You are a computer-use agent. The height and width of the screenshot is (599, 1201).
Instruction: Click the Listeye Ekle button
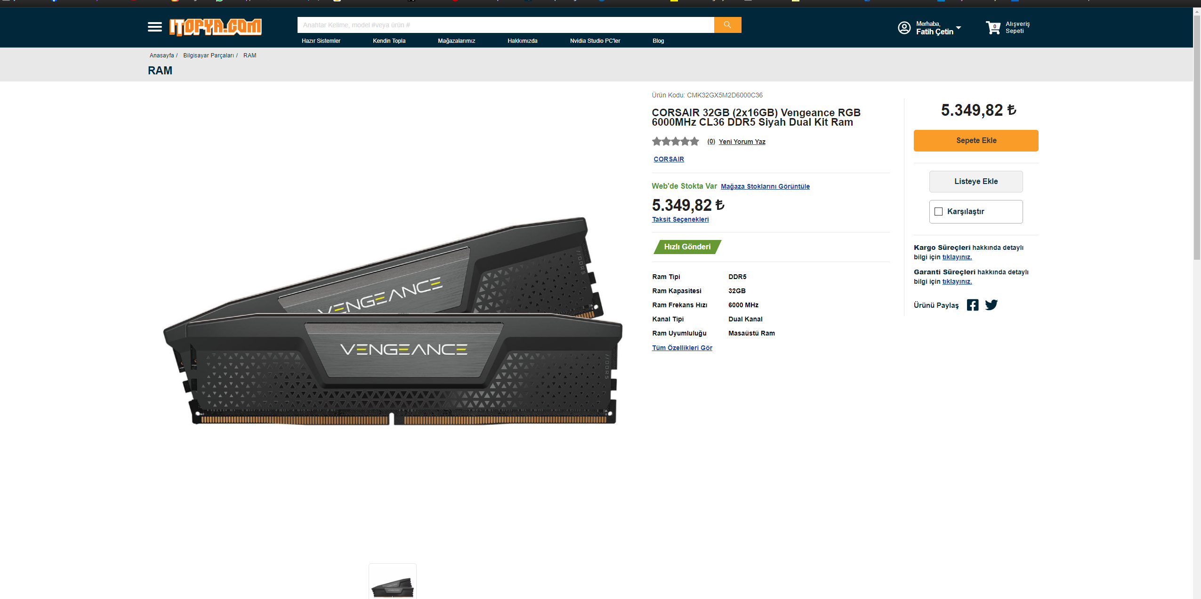[x=975, y=182]
